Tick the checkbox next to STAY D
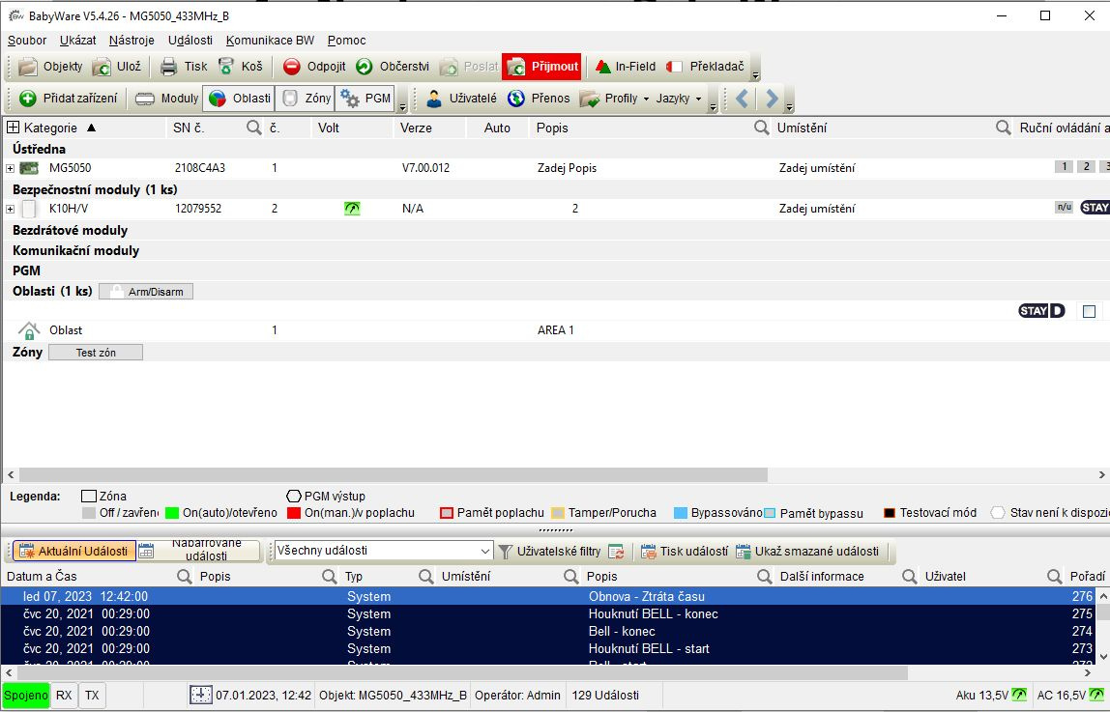Viewport: 1110px width, 712px height. click(x=1090, y=311)
